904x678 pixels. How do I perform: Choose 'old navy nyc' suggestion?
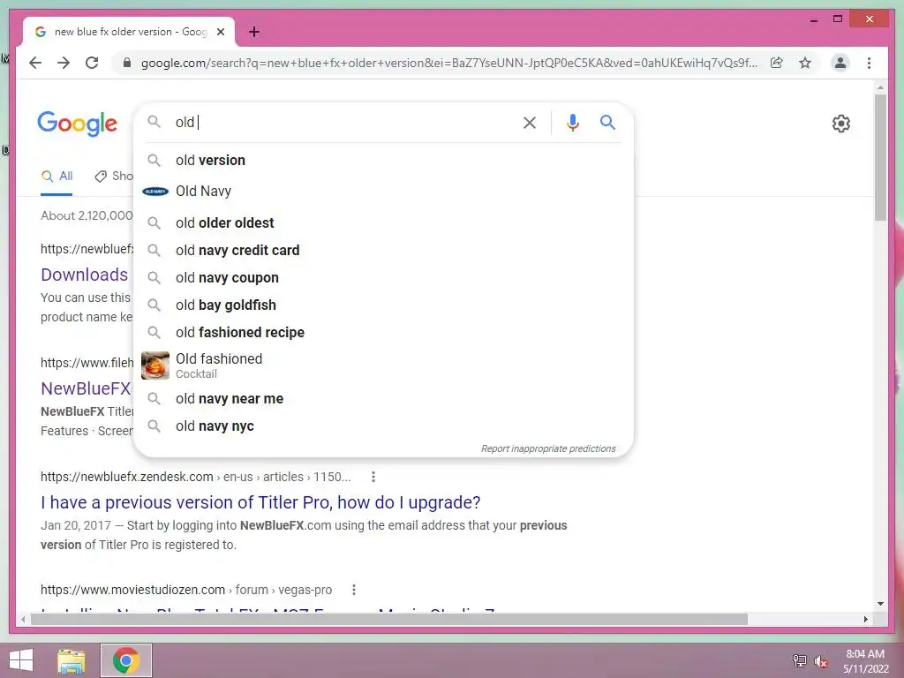click(x=383, y=426)
